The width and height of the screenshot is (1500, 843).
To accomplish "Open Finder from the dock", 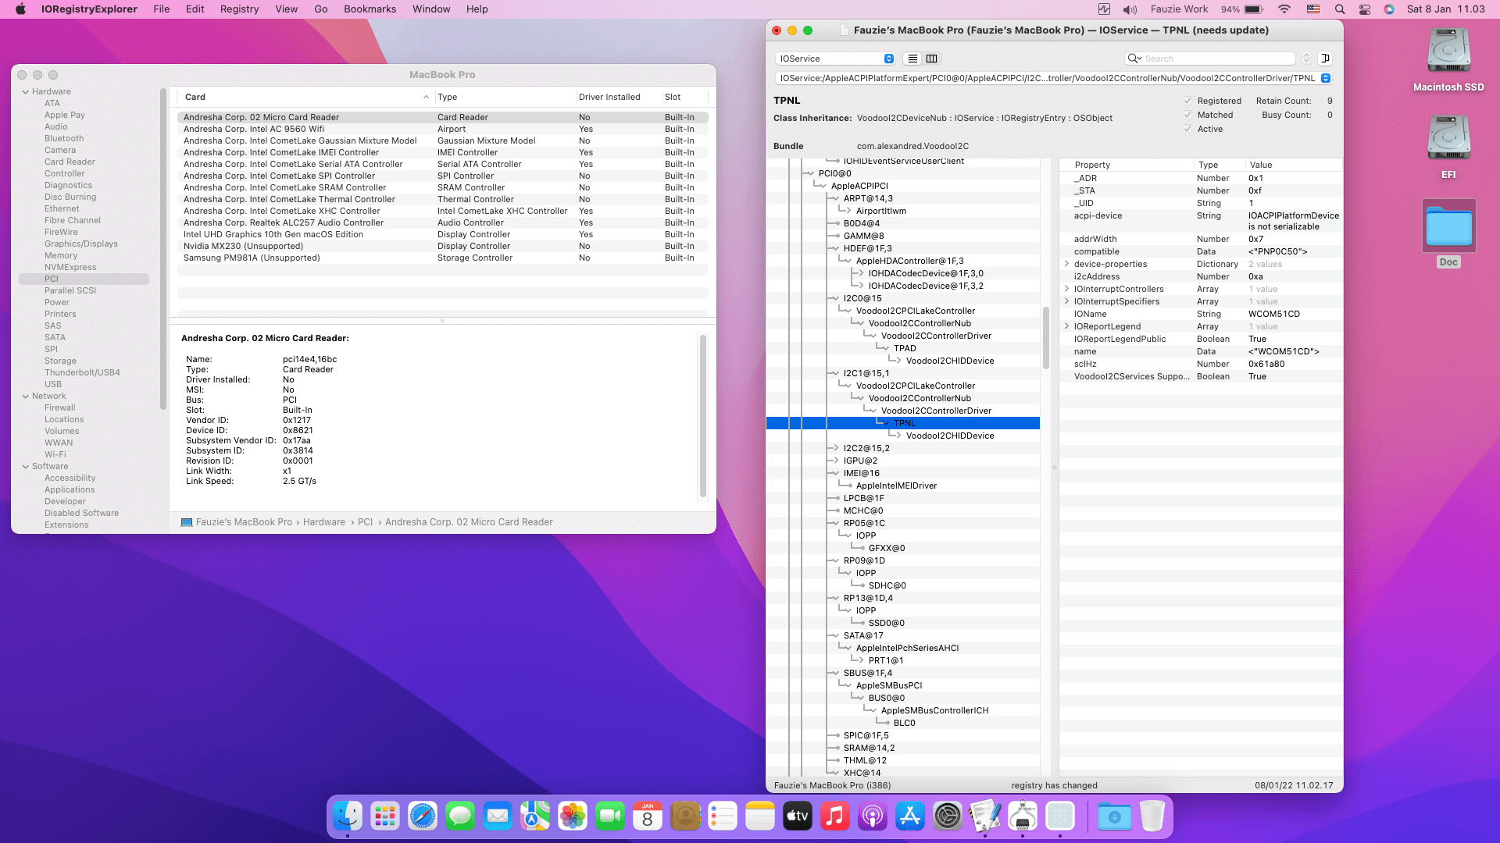I will [348, 816].
